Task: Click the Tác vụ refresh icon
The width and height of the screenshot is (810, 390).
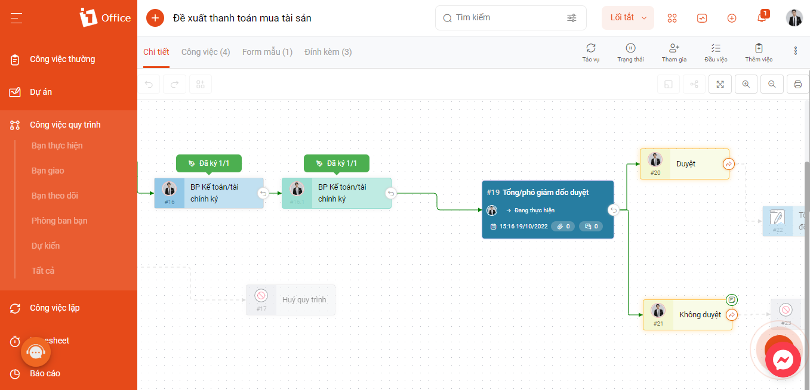Action: [x=591, y=48]
